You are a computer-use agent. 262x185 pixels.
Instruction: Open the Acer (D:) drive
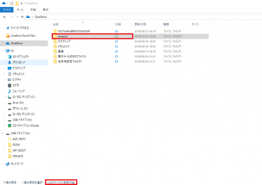(x=18, y=103)
